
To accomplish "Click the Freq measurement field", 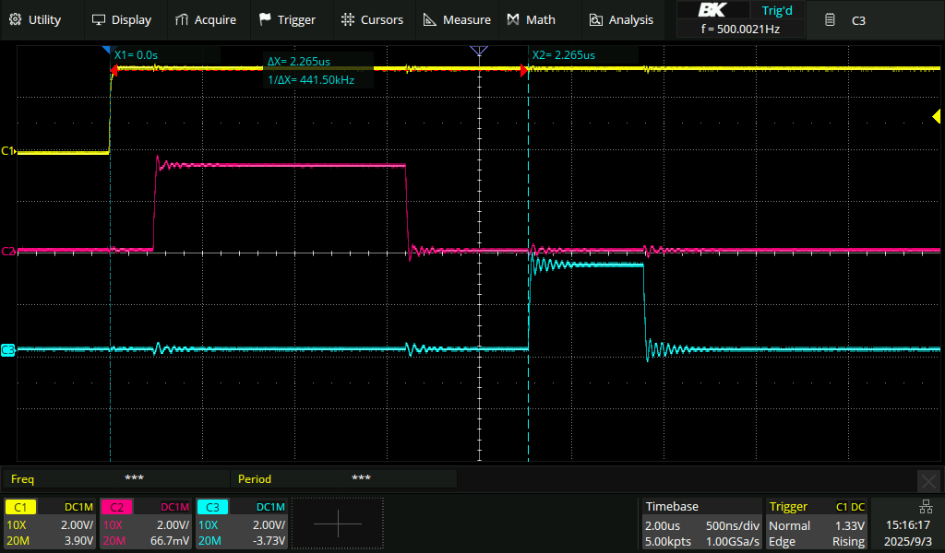I will tap(116, 479).
